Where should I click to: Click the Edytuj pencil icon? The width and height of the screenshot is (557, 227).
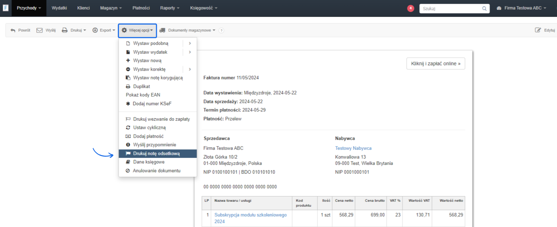pyautogui.click(x=538, y=30)
